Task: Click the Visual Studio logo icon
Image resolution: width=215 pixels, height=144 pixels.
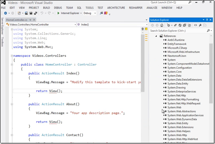Action: pyautogui.click(x=3, y=3)
